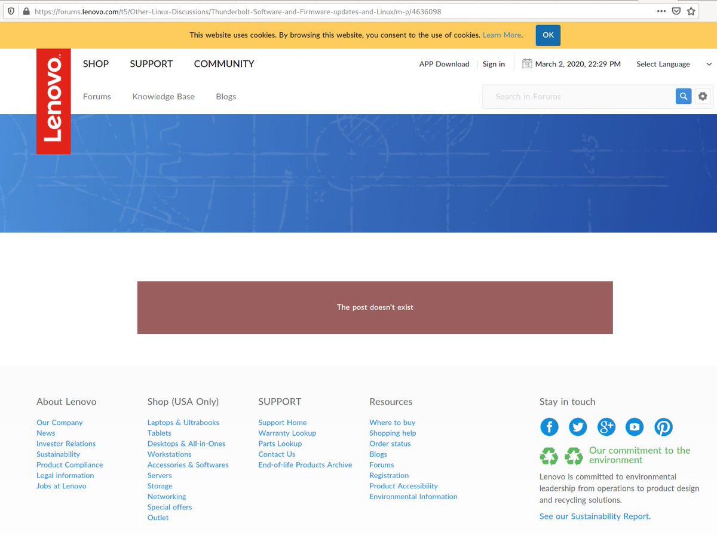Open Special offers link
Screen dimensions: 717x535
[x=170, y=507]
